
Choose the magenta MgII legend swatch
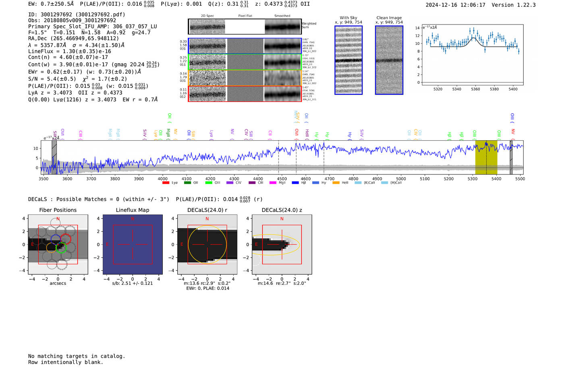coord(272,183)
